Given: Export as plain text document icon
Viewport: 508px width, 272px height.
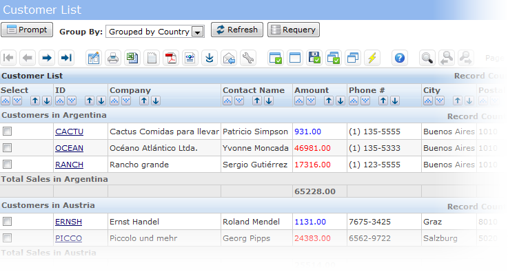Looking at the screenshot, I should (152, 58).
